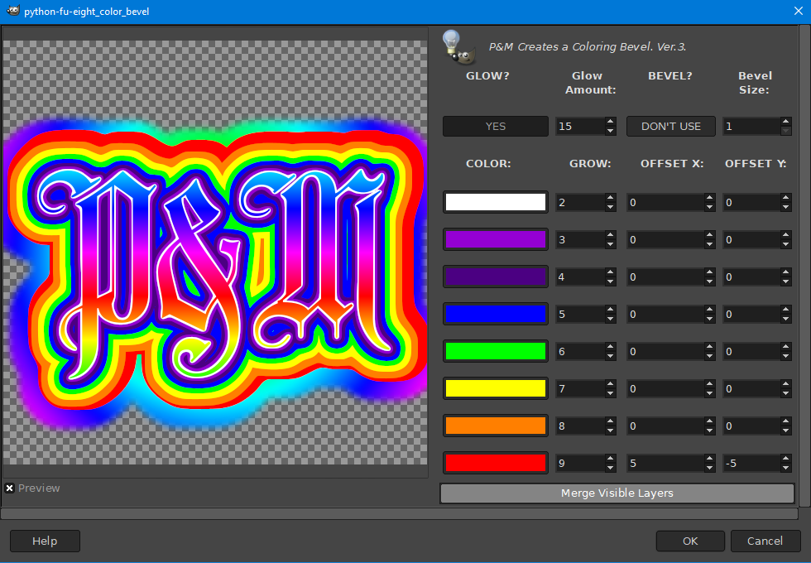This screenshot has width=811, height=563.
Task: Decrease the Glow Amount value
Action: click(611, 131)
